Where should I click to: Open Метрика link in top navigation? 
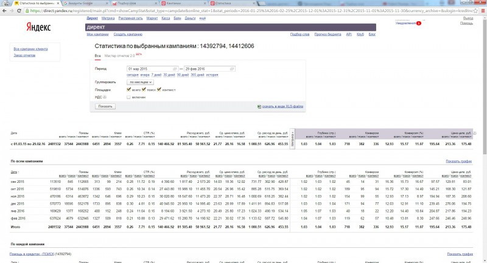coord(108,18)
